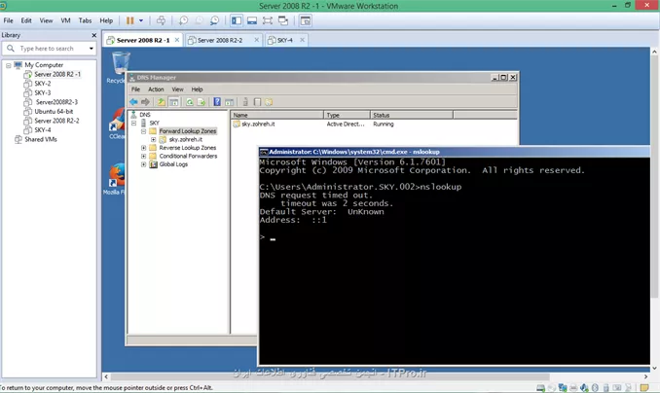Expand Conditional Forwarders node
660x393 pixels.
(143, 156)
